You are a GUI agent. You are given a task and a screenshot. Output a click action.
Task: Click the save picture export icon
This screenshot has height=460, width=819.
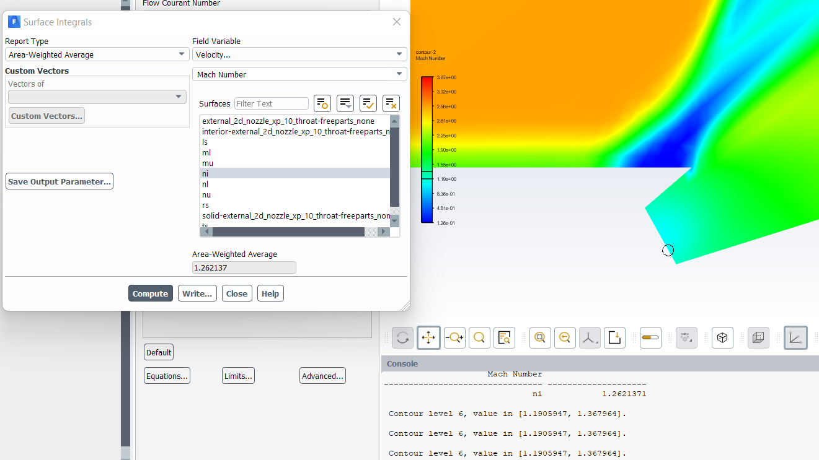(614, 337)
